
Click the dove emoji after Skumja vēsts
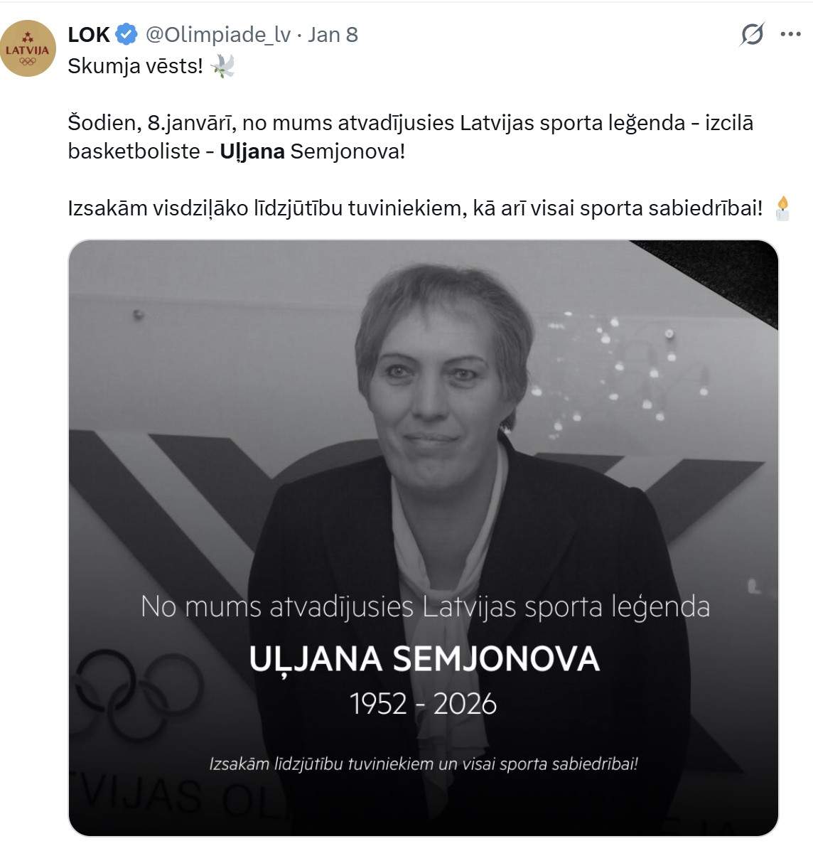coord(222,66)
